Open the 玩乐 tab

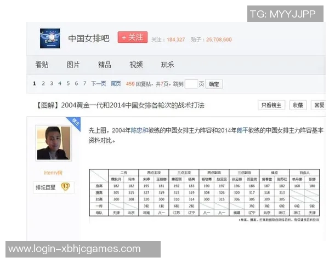click(x=167, y=65)
